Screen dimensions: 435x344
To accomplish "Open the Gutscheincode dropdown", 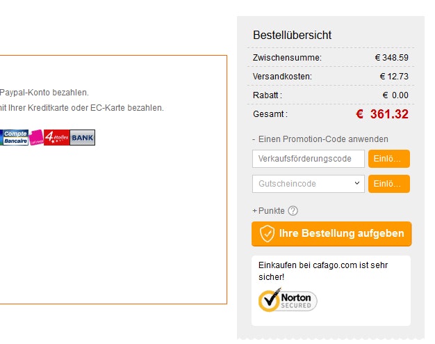I will [309, 184].
